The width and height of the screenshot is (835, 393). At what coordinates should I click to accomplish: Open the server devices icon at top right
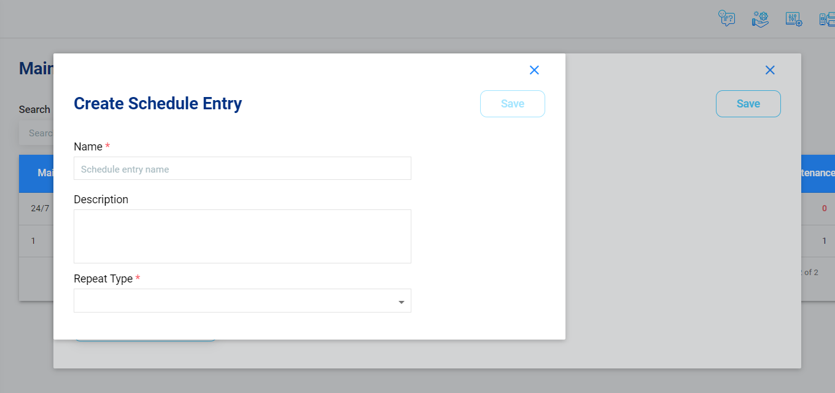tap(827, 19)
